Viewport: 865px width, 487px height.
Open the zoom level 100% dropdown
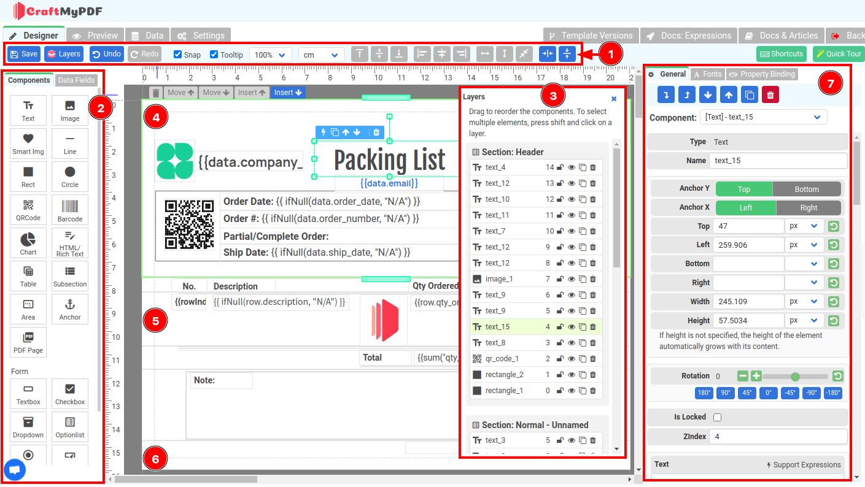pos(271,55)
